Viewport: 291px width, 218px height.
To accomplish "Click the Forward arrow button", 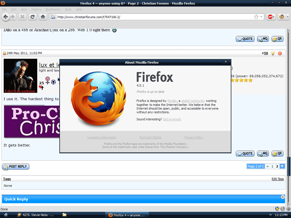I will coord(13,17).
